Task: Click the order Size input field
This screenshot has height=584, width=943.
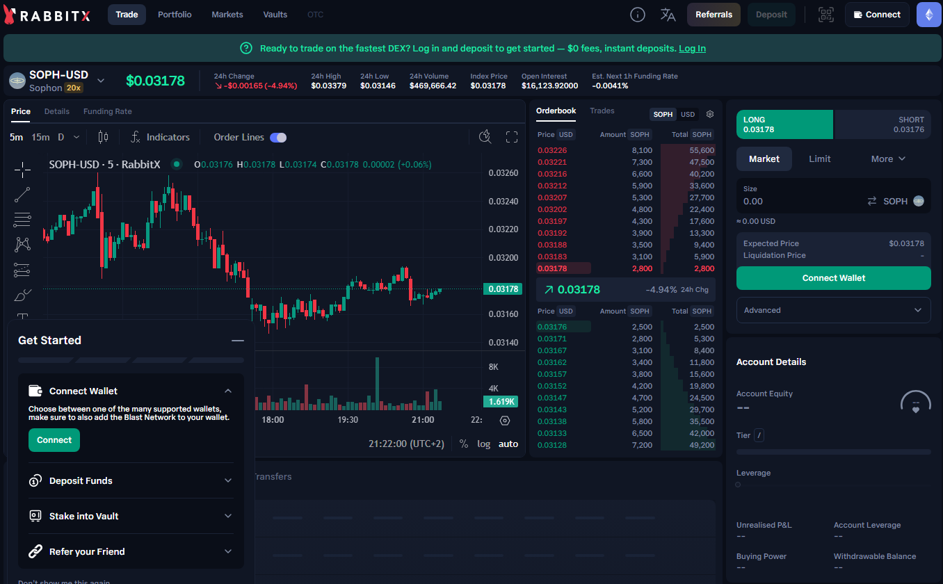Action: [x=800, y=201]
